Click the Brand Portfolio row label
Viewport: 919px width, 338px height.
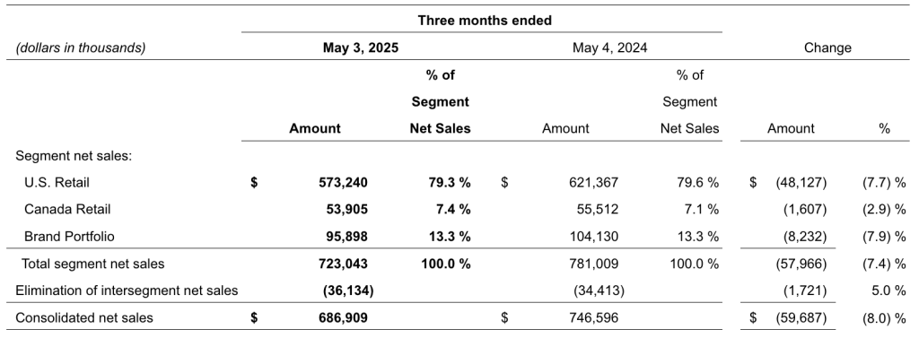click(x=69, y=237)
